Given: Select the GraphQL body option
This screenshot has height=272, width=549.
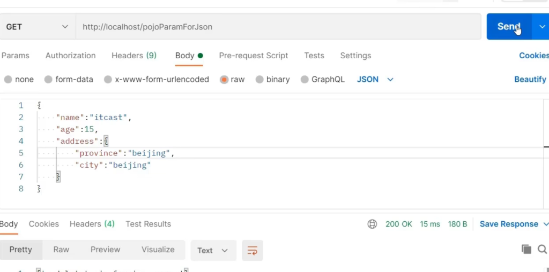Looking at the screenshot, I should (x=305, y=80).
